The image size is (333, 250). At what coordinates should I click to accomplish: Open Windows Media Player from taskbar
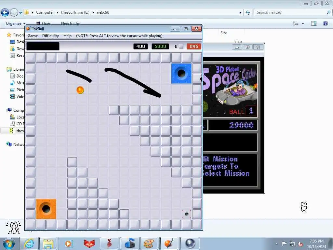tap(68, 243)
